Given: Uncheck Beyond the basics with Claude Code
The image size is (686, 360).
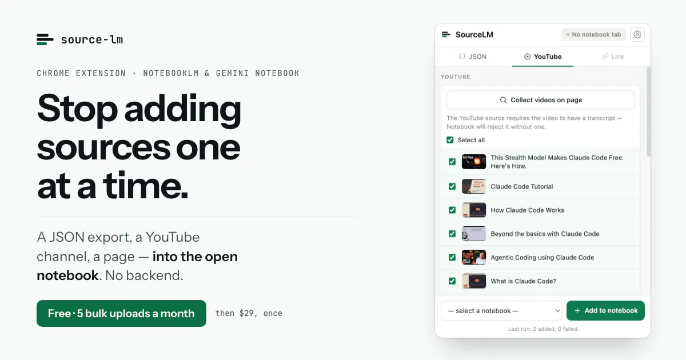Looking at the screenshot, I should point(452,234).
